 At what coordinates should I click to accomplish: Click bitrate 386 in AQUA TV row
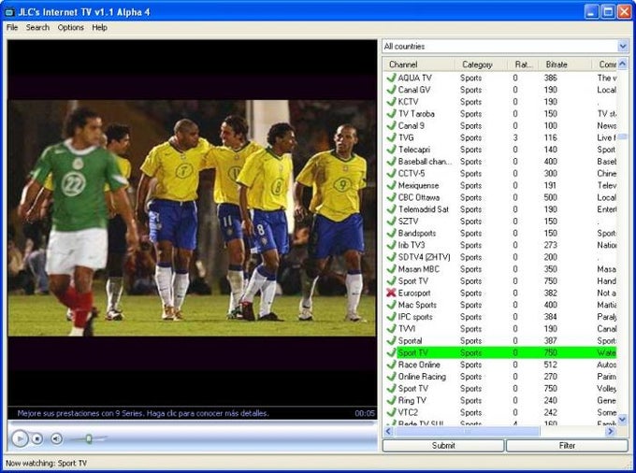tap(550, 78)
